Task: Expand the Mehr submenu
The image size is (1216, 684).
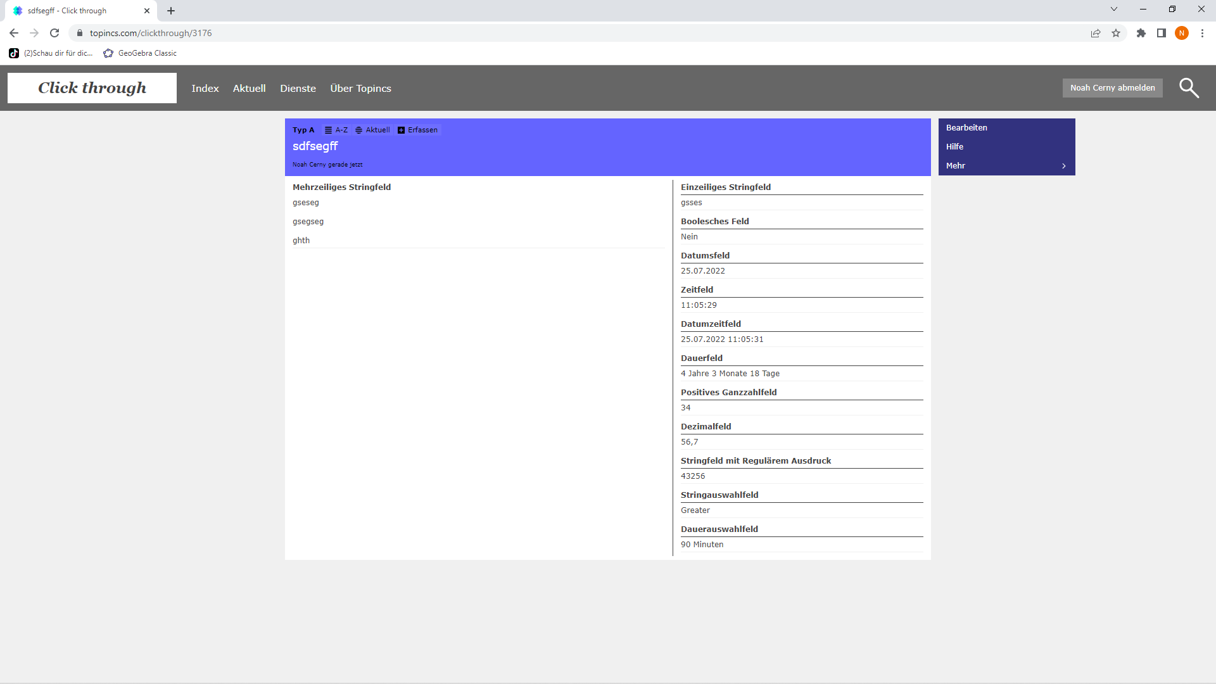Action: pyautogui.click(x=1006, y=165)
